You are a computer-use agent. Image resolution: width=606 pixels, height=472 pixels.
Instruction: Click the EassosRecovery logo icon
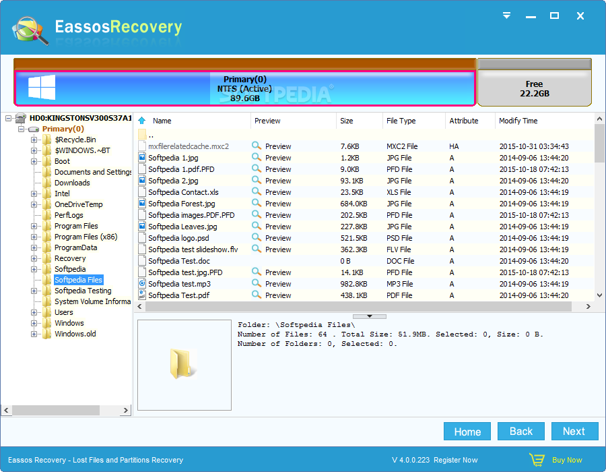click(30, 30)
